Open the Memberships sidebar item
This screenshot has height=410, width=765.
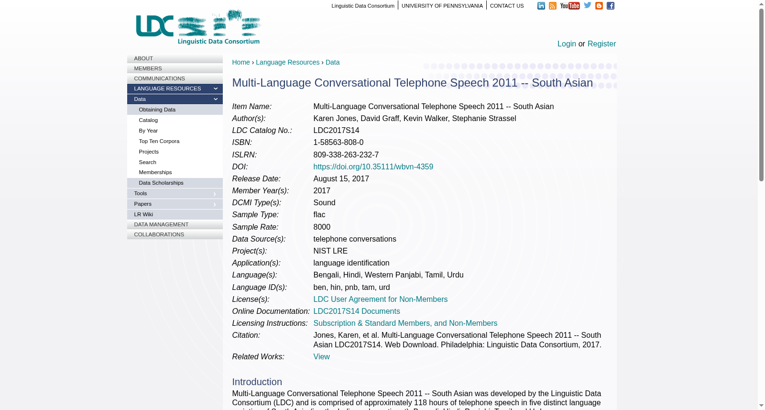tap(175, 172)
